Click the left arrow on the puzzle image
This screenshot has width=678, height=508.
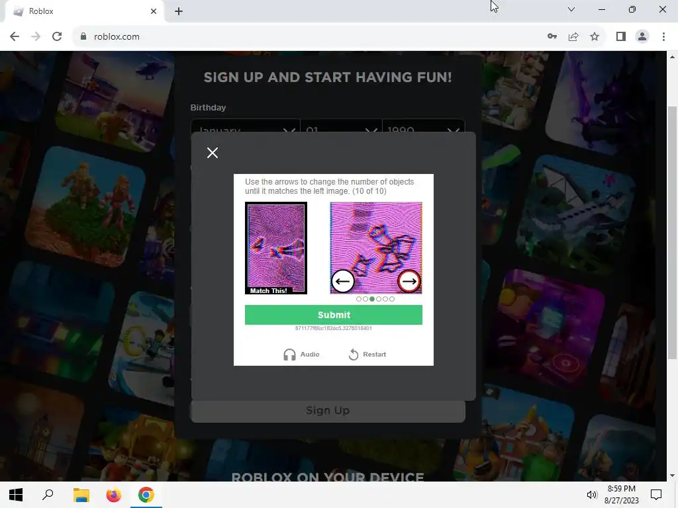[x=343, y=281]
